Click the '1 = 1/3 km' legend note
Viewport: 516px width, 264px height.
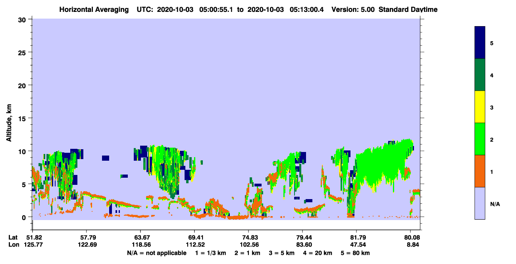tap(211, 253)
